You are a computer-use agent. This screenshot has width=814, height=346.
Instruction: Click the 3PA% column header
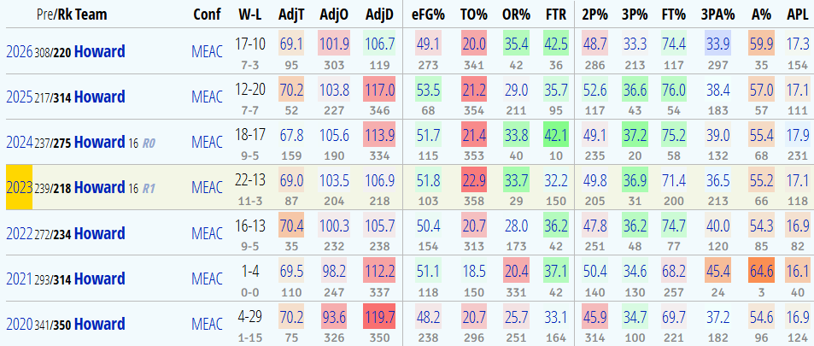point(714,15)
